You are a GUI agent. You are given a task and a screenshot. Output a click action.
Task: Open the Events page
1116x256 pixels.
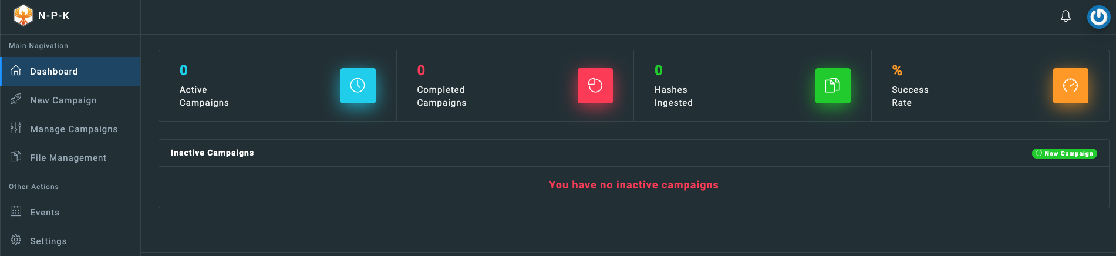[x=70, y=213]
